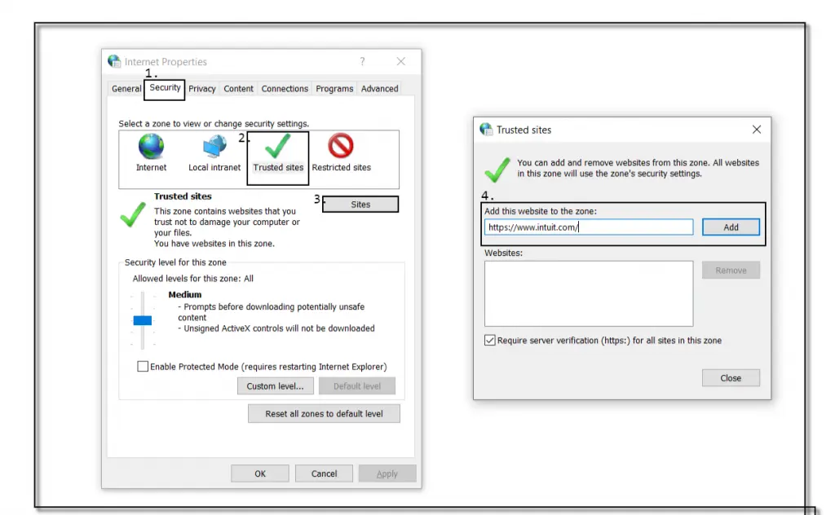
Task: Click Apply in Internet Properties
Action: tap(387, 473)
